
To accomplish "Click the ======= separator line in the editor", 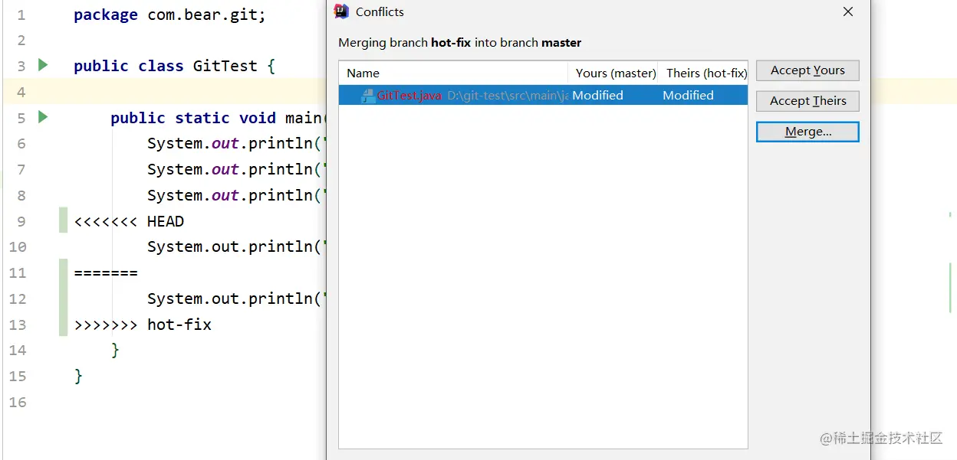I will 106,273.
